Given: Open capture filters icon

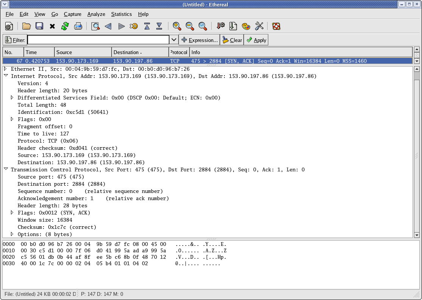Looking at the screenshot, I should pyautogui.click(x=220, y=26).
